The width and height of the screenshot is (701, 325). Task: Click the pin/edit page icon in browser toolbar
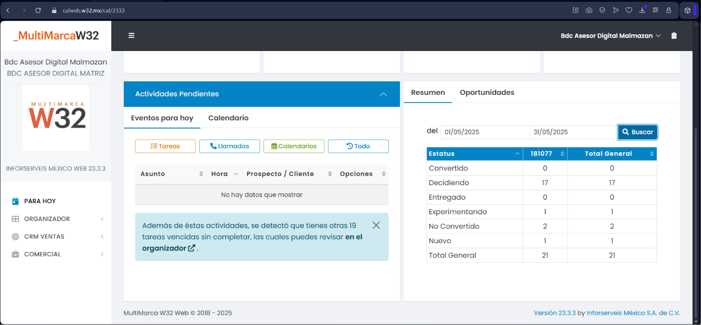point(576,10)
